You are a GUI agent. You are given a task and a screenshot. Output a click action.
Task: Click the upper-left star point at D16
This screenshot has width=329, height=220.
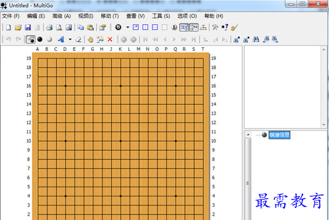tap(66, 86)
